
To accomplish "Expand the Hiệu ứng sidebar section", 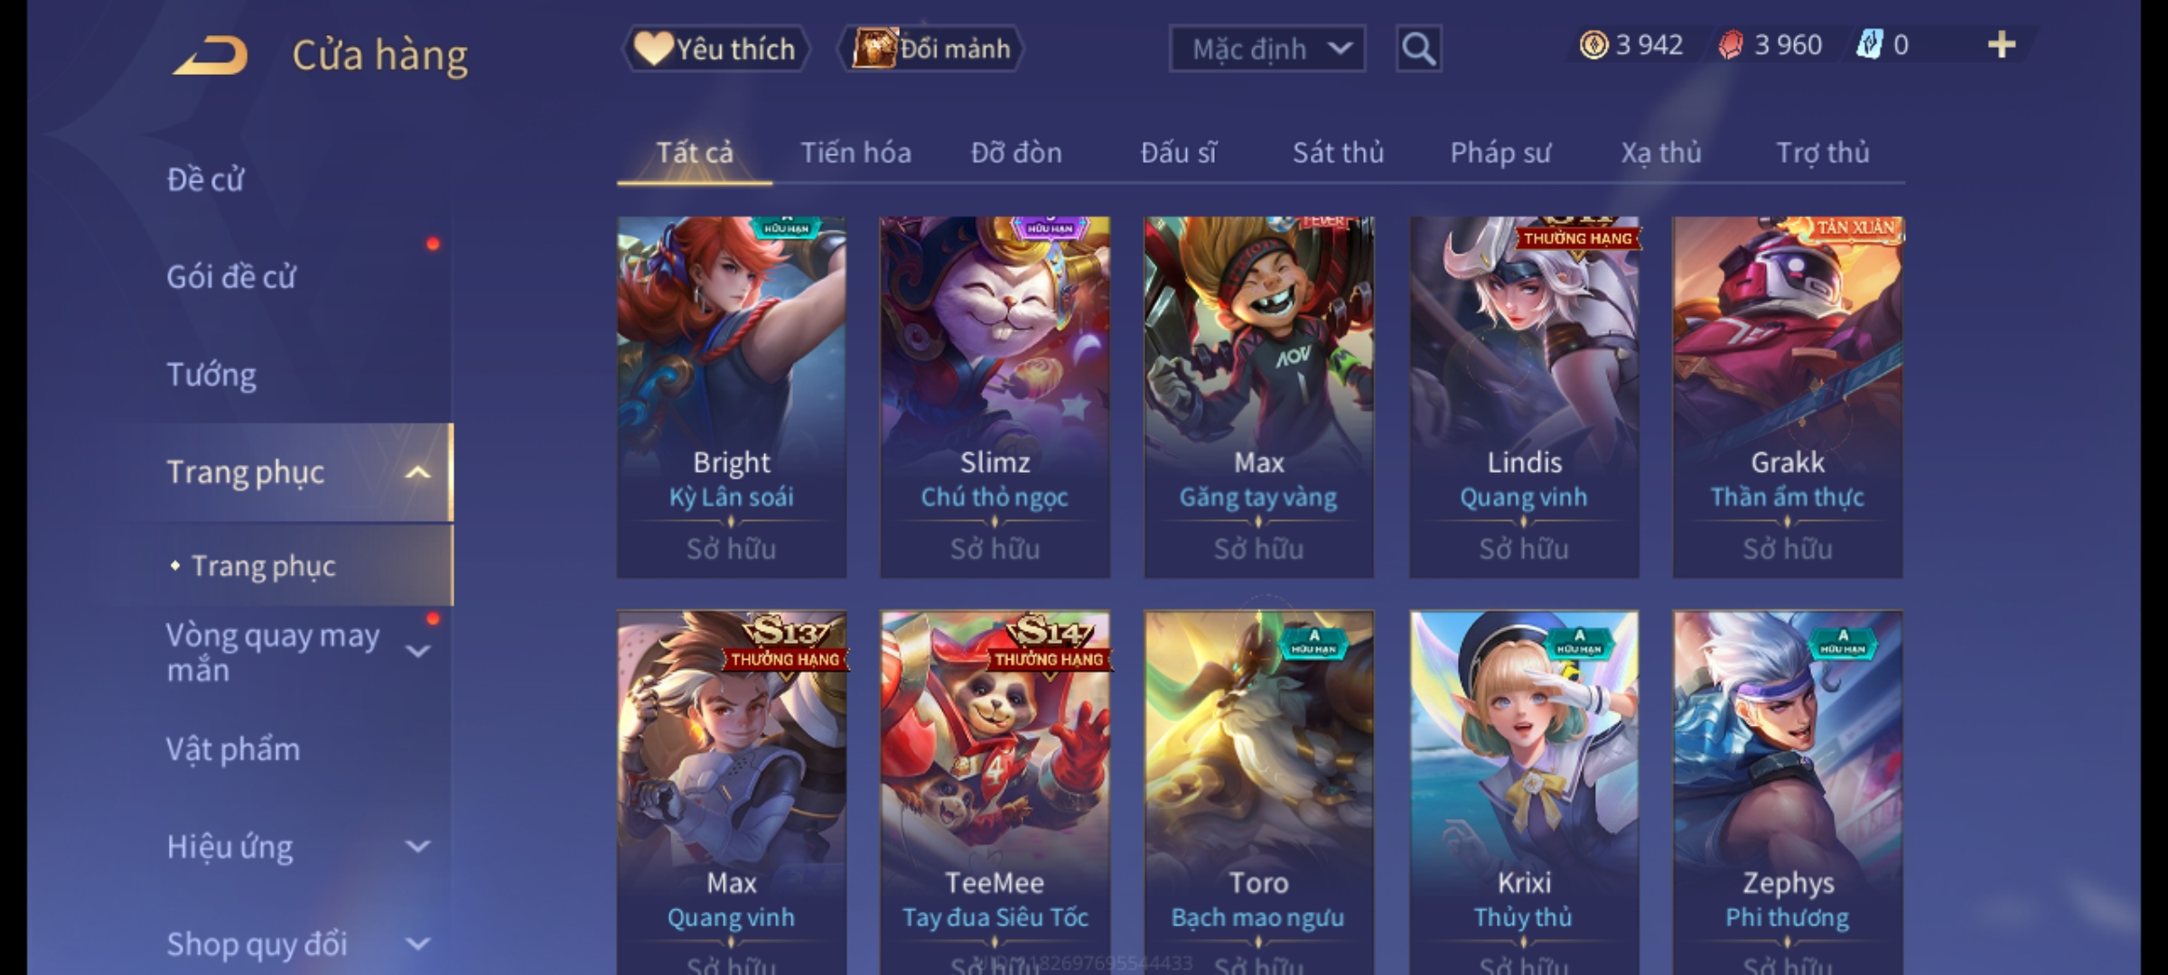I will point(417,847).
